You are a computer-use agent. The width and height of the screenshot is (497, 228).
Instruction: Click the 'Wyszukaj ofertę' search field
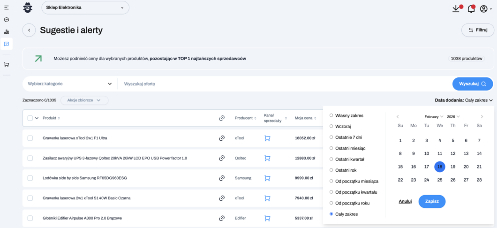click(281, 84)
